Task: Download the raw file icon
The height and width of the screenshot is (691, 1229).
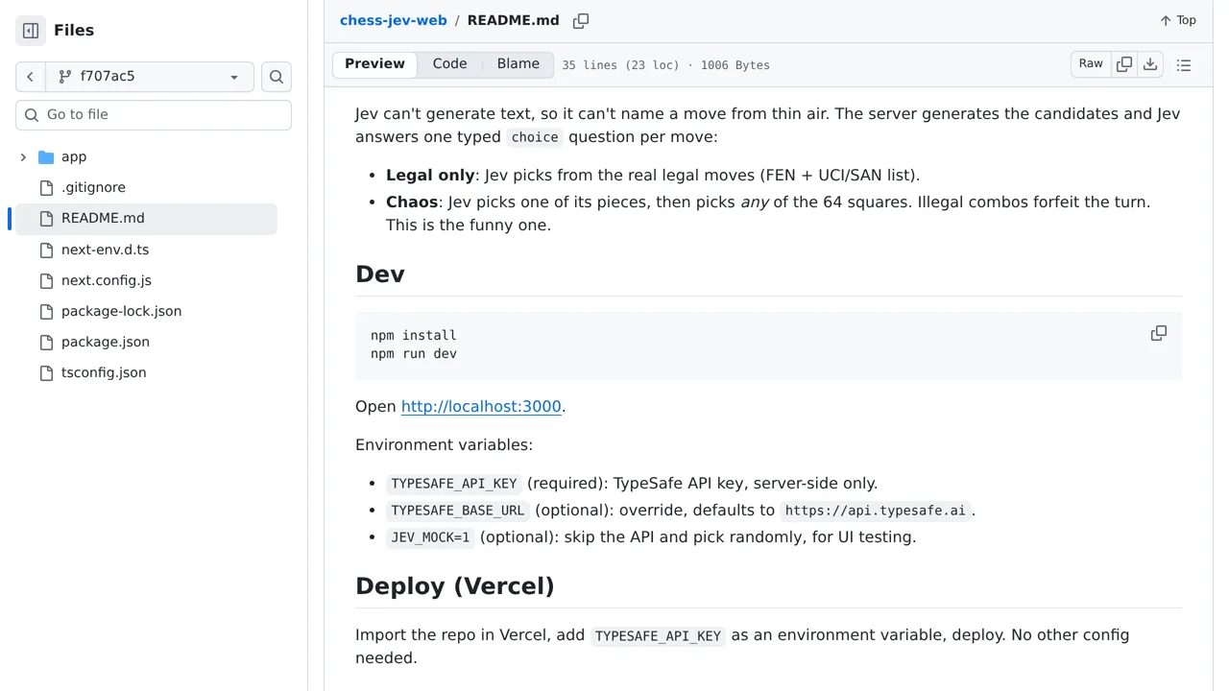Action: pos(1150,64)
